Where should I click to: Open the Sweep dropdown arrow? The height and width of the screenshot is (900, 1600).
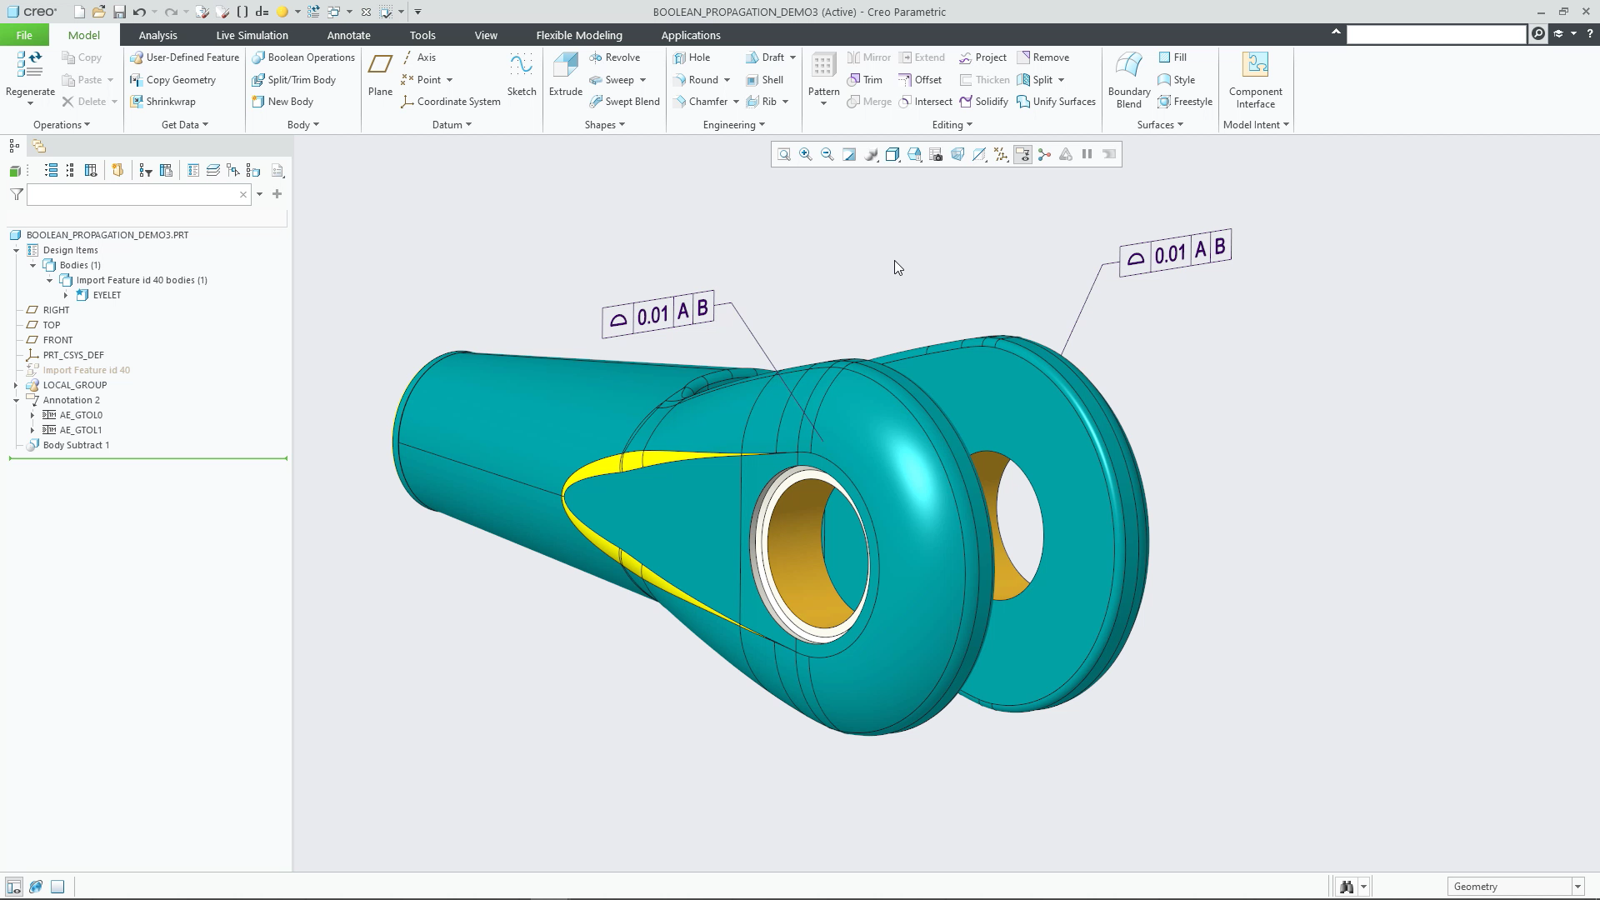click(x=642, y=80)
